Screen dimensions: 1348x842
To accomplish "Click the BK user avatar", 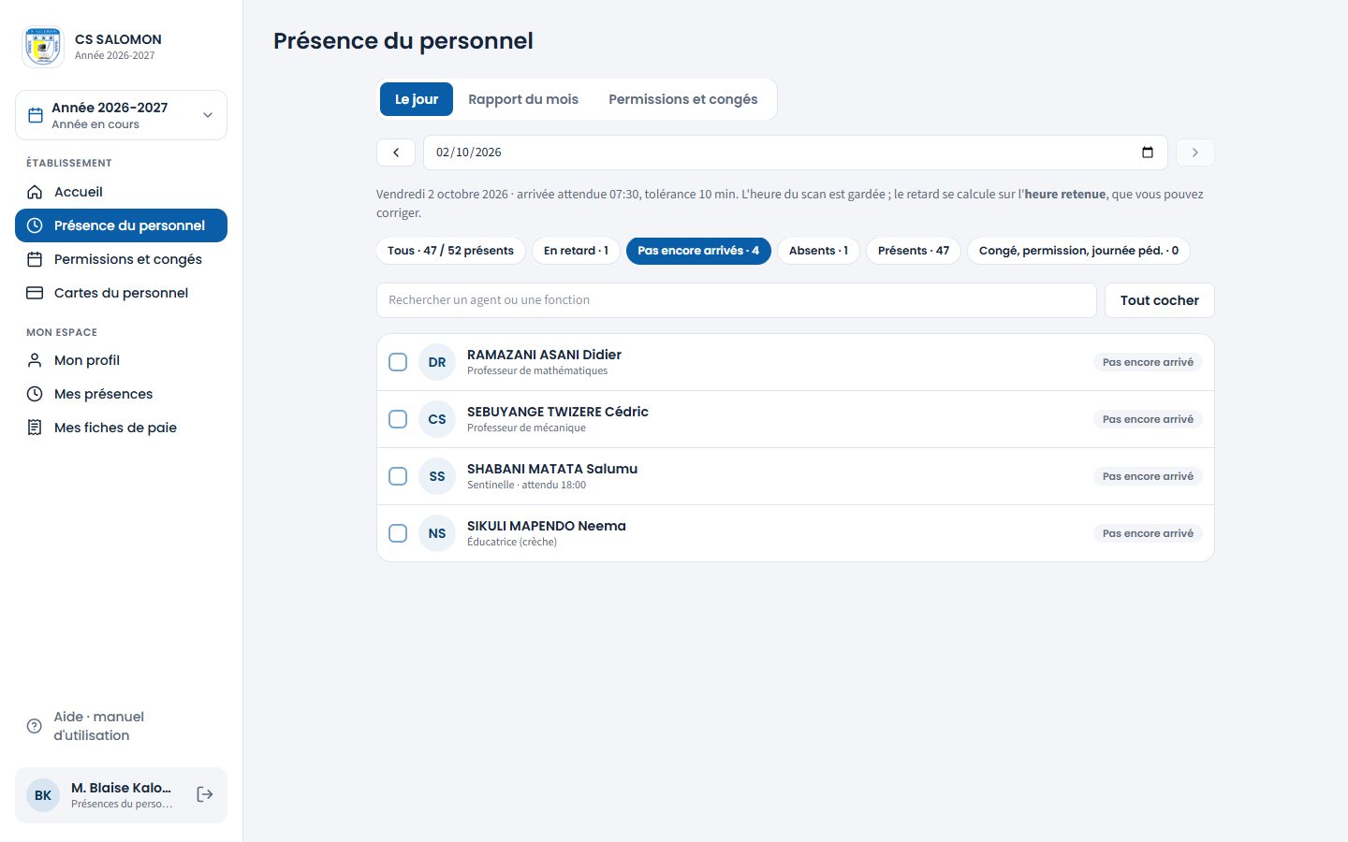I will point(43,795).
